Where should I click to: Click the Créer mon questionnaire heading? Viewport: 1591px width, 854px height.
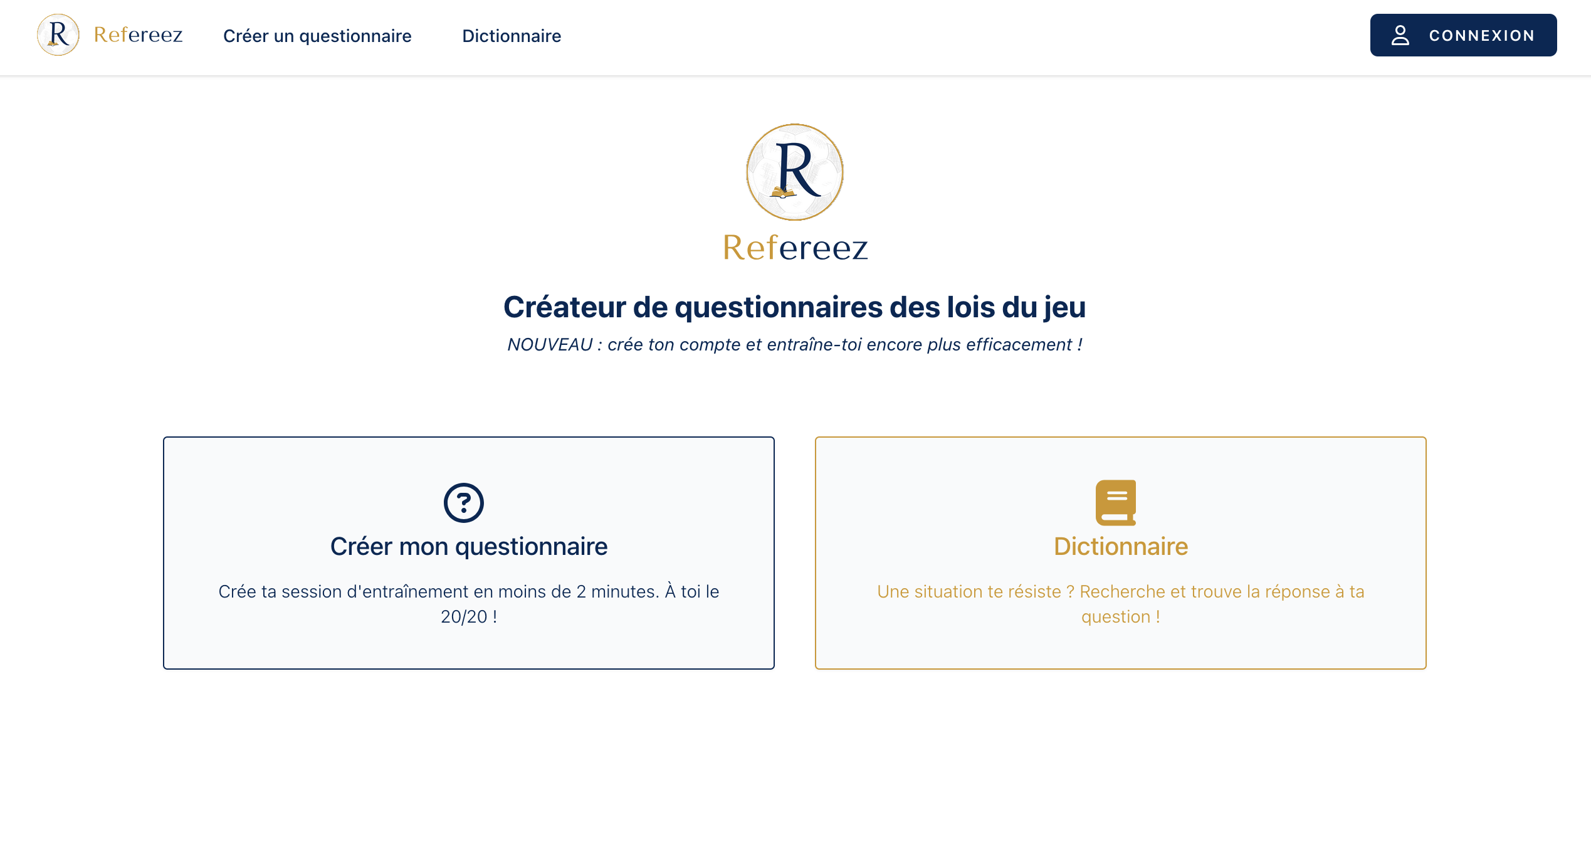tap(468, 546)
